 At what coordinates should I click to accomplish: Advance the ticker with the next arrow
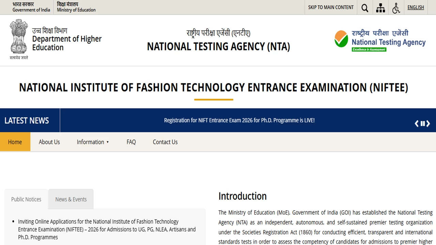[429, 124]
